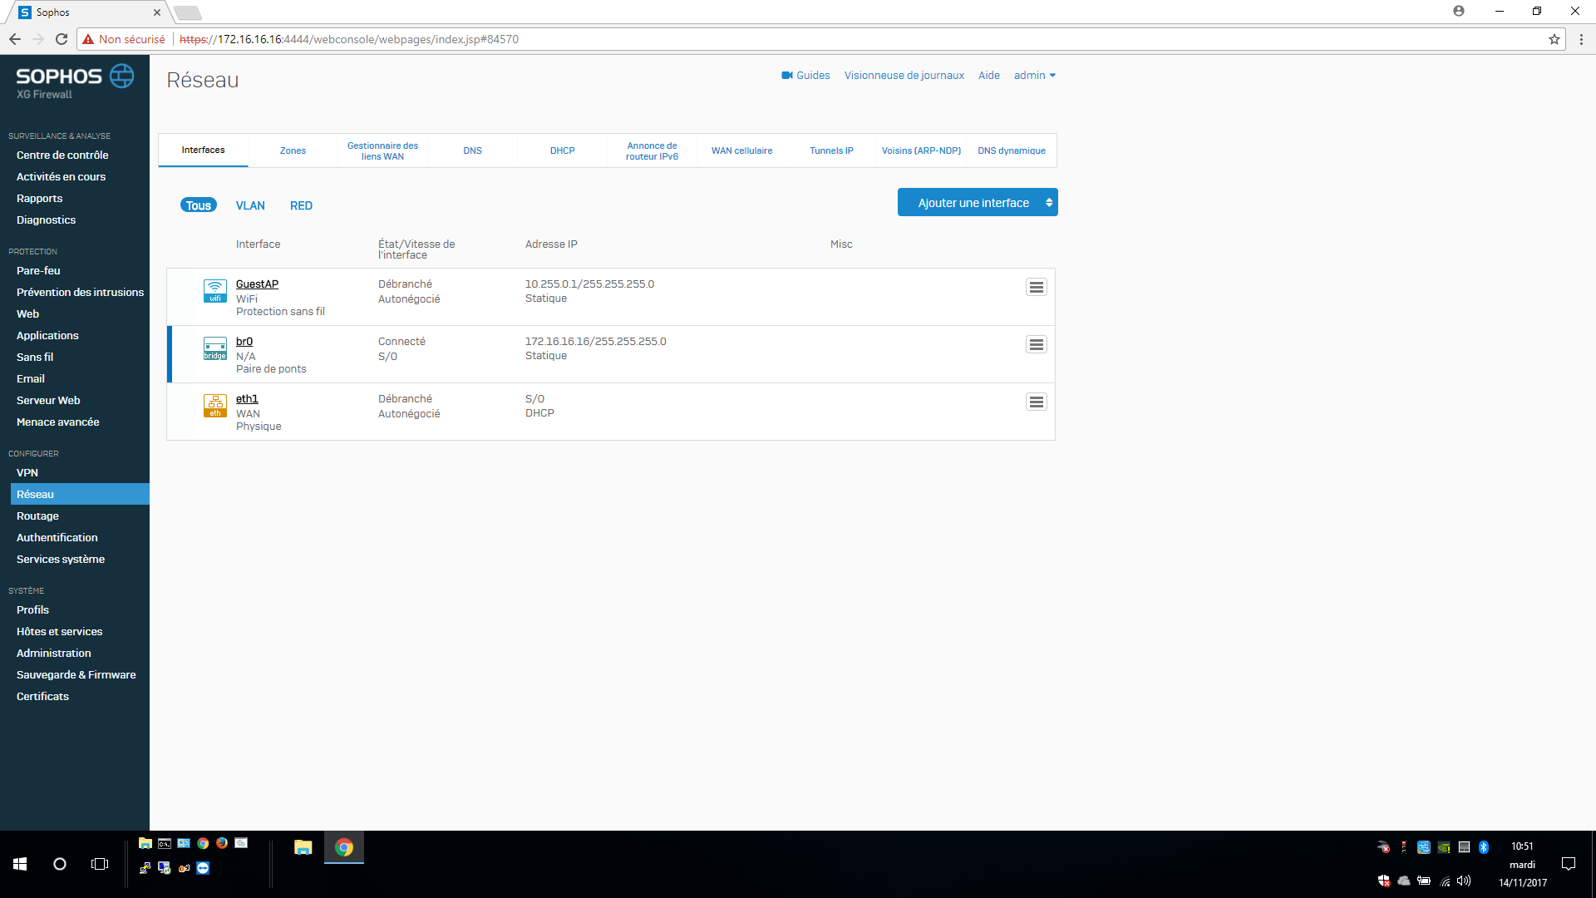Go back using the browser back arrow

(x=15, y=39)
